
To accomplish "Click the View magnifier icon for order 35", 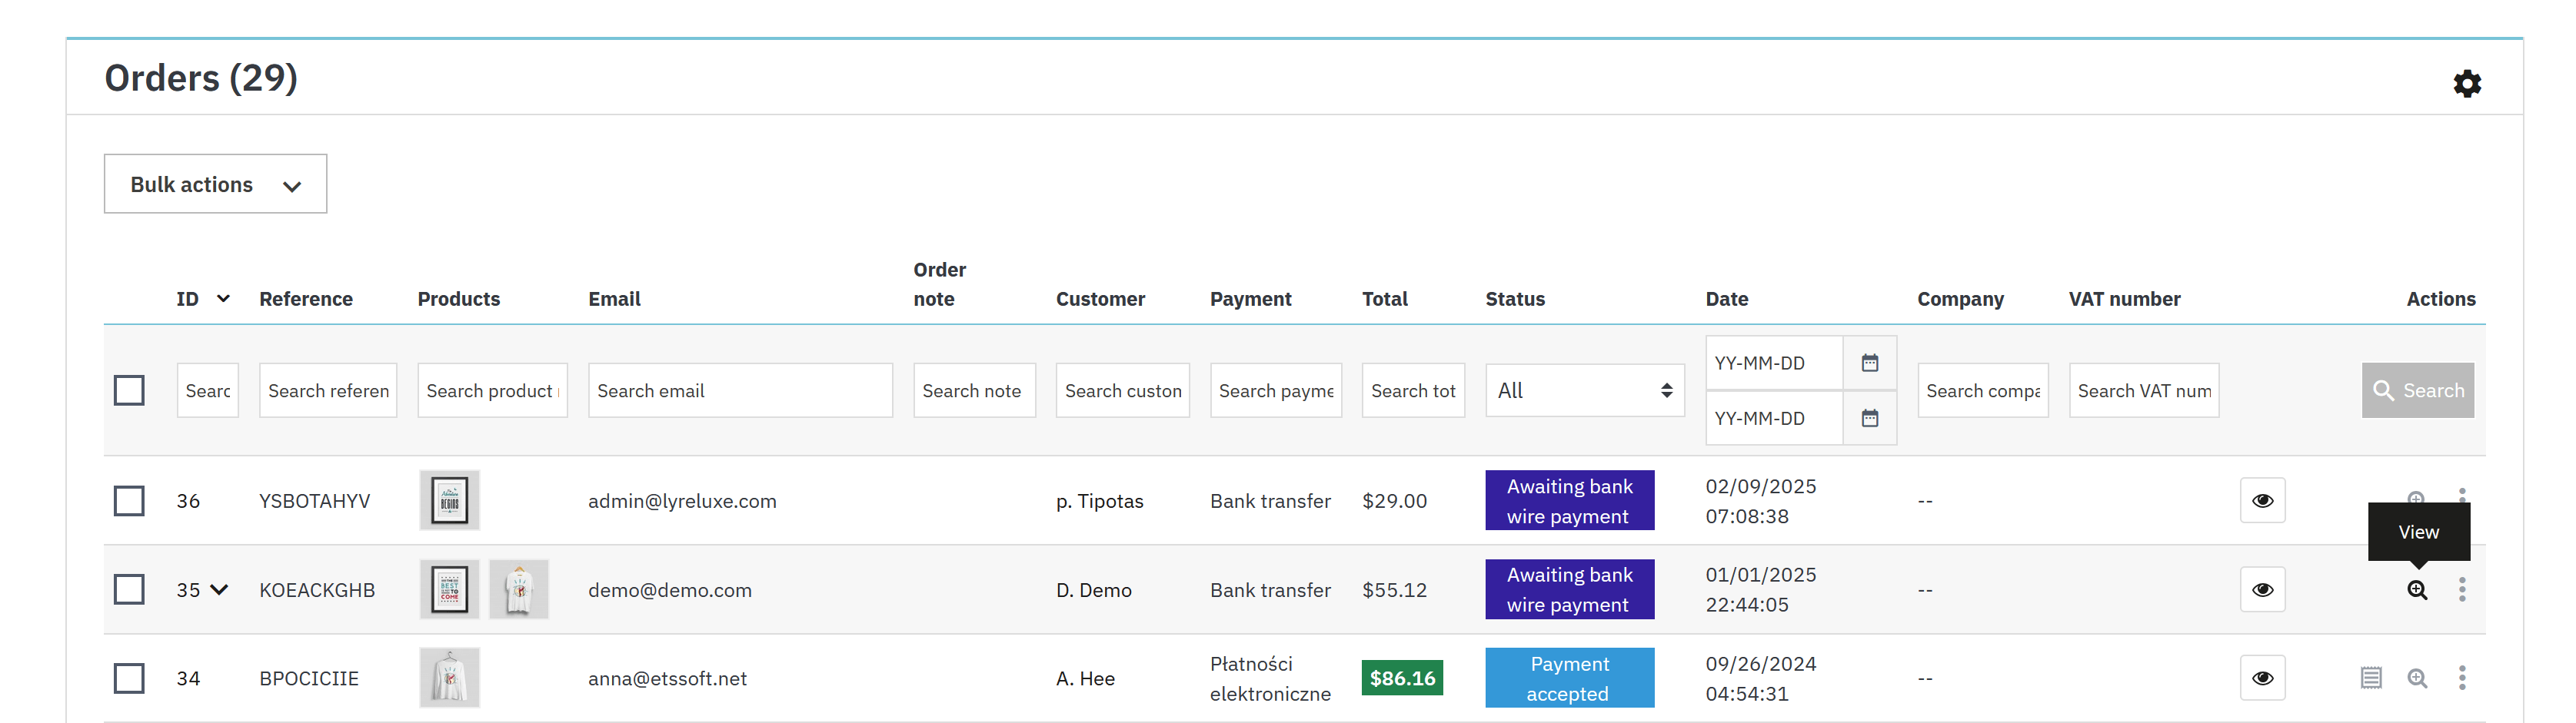I will tap(2417, 590).
